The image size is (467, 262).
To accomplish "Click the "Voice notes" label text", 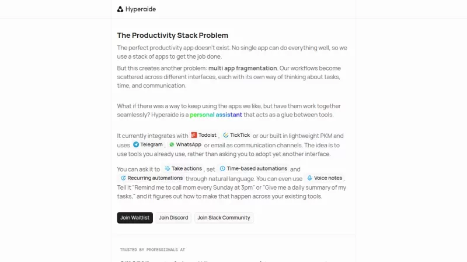I will pyautogui.click(x=328, y=178).
